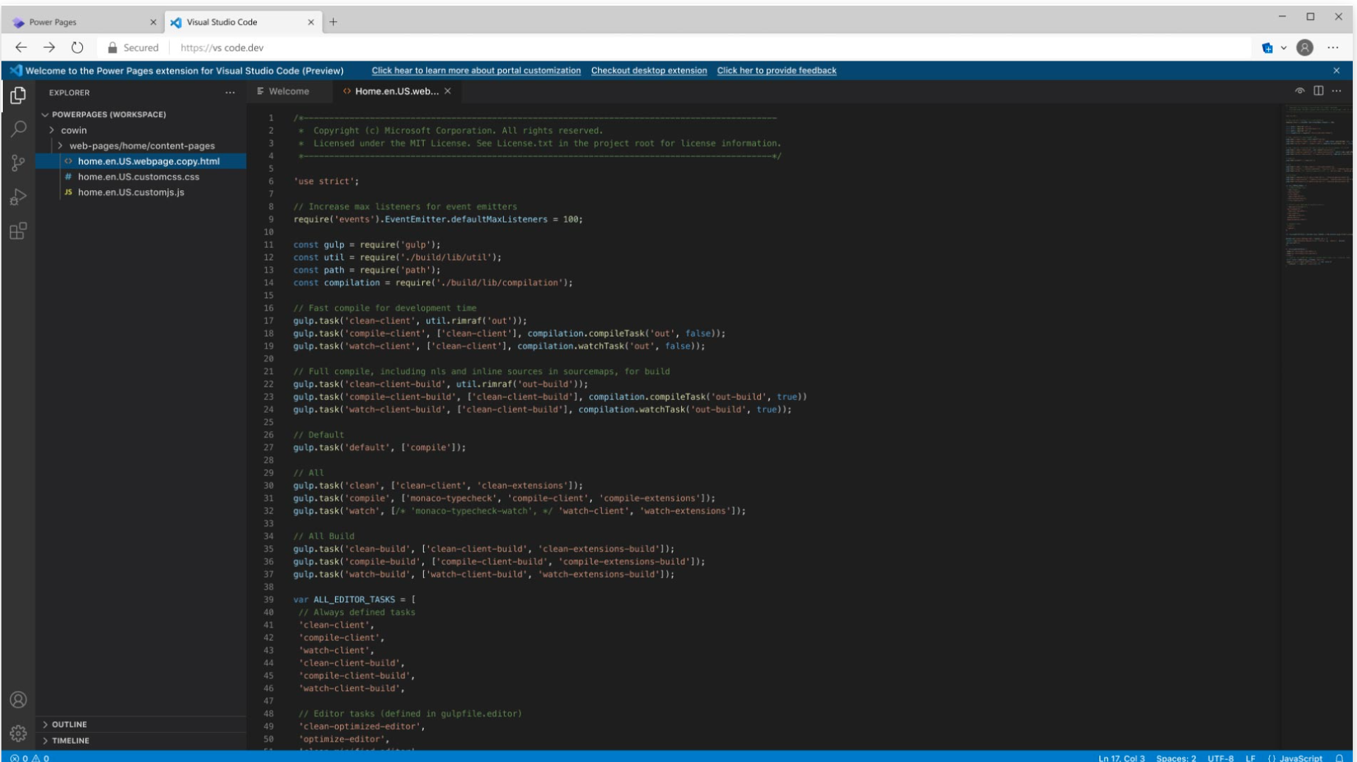Open the Run and Debug view
The height and width of the screenshot is (762, 1357).
[x=18, y=197]
